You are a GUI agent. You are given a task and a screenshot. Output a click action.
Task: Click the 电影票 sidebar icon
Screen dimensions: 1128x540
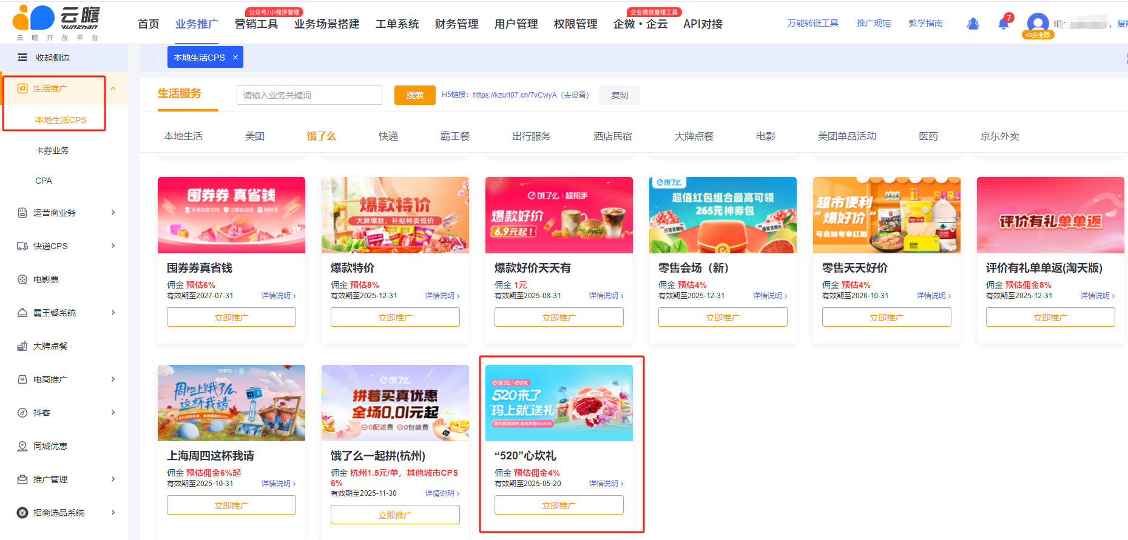coord(22,279)
